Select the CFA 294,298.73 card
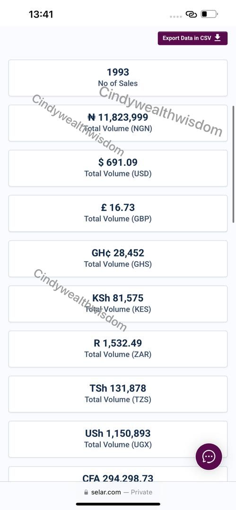 (118, 474)
